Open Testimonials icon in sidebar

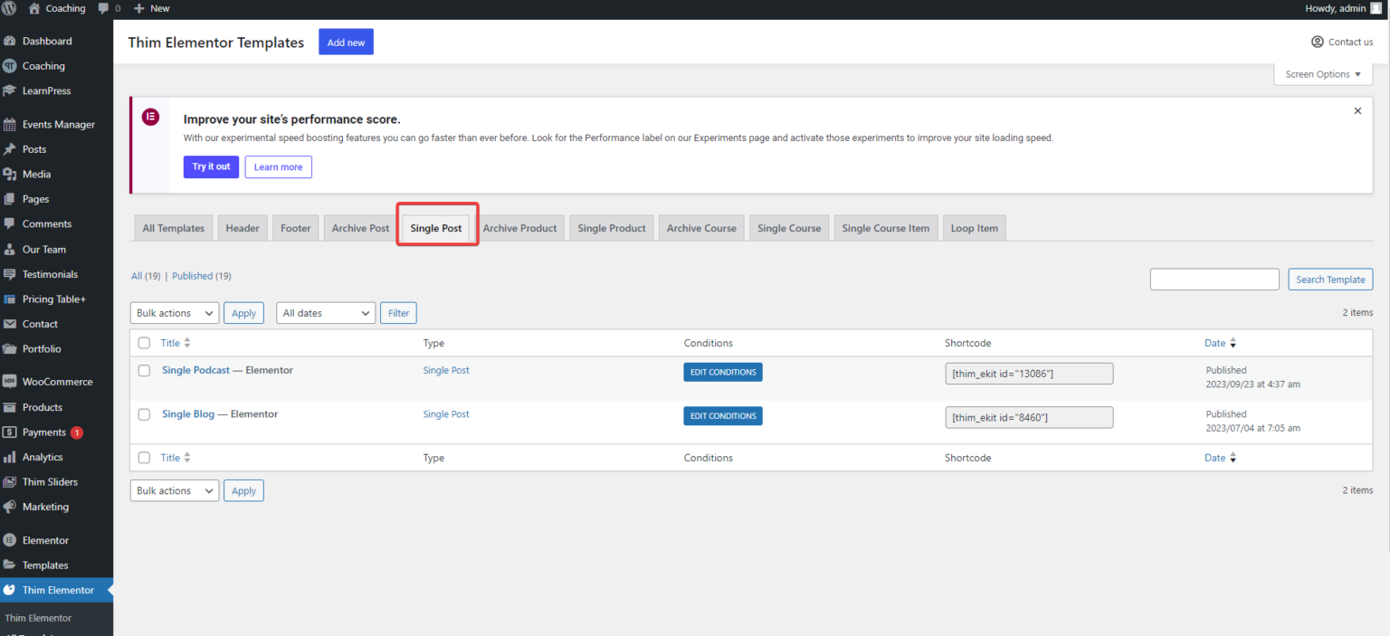[10, 274]
